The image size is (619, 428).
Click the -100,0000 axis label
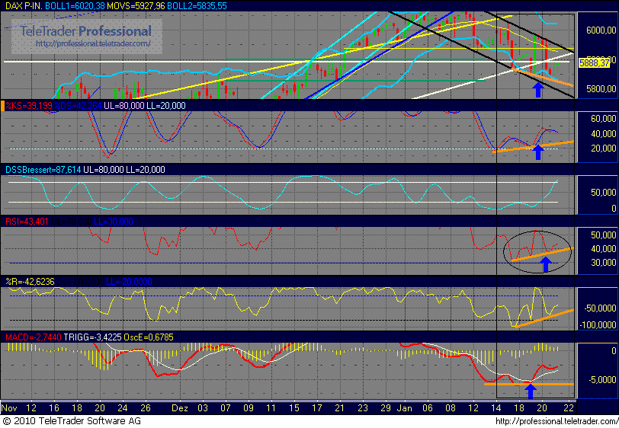point(598,325)
